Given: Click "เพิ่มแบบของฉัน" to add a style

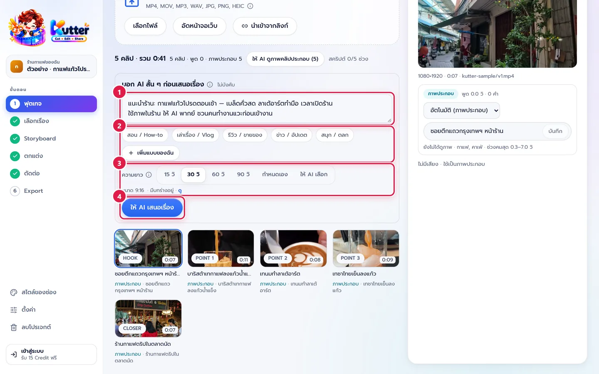Looking at the screenshot, I should coord(151,153).
